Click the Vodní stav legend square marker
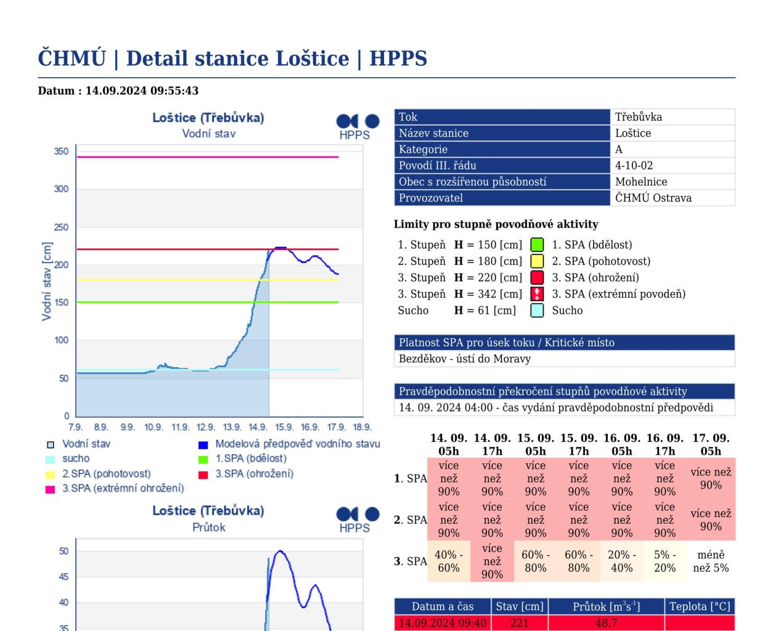Image resolution: width=773 pixels, height=631 pixels. click(51, 444)
